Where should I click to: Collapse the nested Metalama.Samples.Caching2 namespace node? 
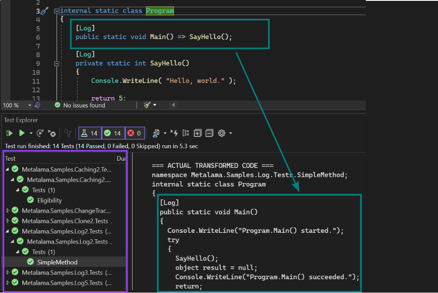click(x=12, y=180)
